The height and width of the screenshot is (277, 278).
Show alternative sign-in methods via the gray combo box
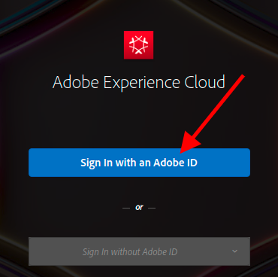(x=139, y=251)
